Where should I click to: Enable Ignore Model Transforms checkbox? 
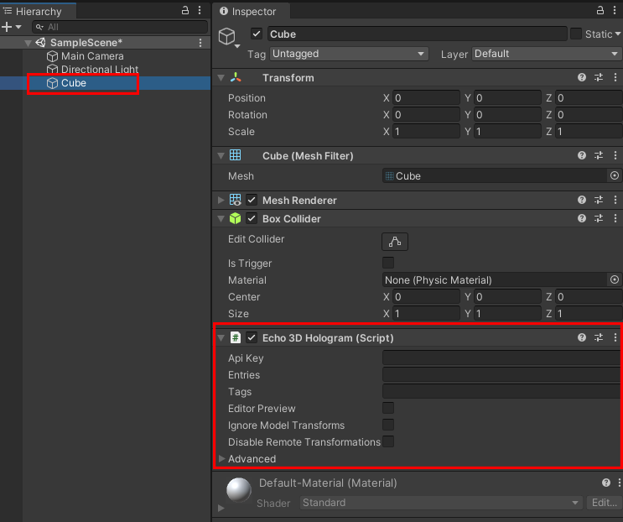tap(387, 425)
